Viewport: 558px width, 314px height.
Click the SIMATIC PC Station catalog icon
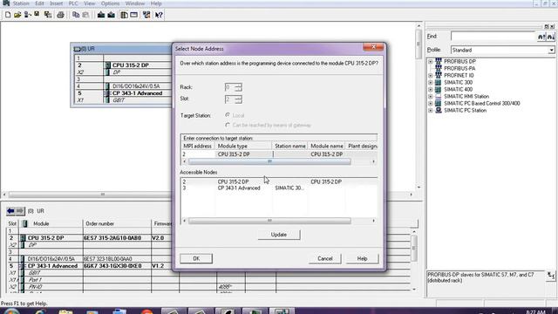coord(439,111)
